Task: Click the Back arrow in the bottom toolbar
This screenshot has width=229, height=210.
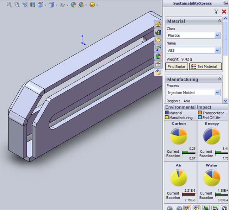Action: [169, 208]
